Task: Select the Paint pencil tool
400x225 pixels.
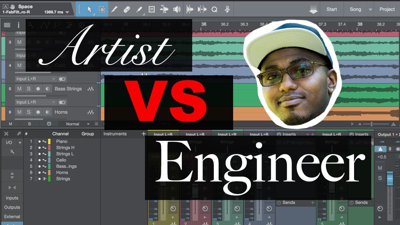Action: (x=139, y=9)
